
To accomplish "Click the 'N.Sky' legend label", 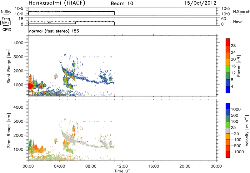I will coord(6,12).
